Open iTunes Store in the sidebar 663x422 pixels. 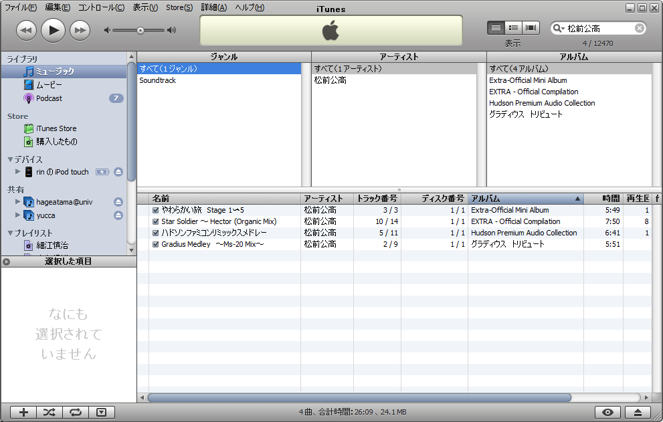[64, 128]
